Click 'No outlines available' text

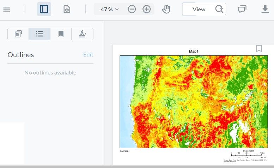50,73
